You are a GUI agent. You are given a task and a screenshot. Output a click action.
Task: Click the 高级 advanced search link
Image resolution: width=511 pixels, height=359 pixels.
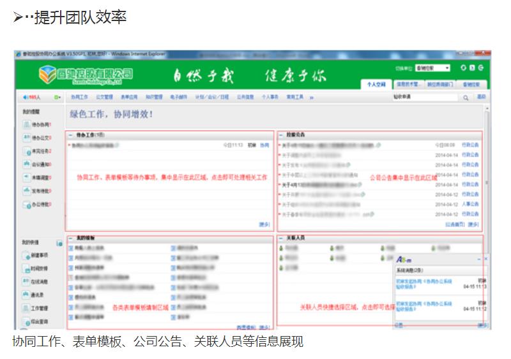click(x=481, y=98)
